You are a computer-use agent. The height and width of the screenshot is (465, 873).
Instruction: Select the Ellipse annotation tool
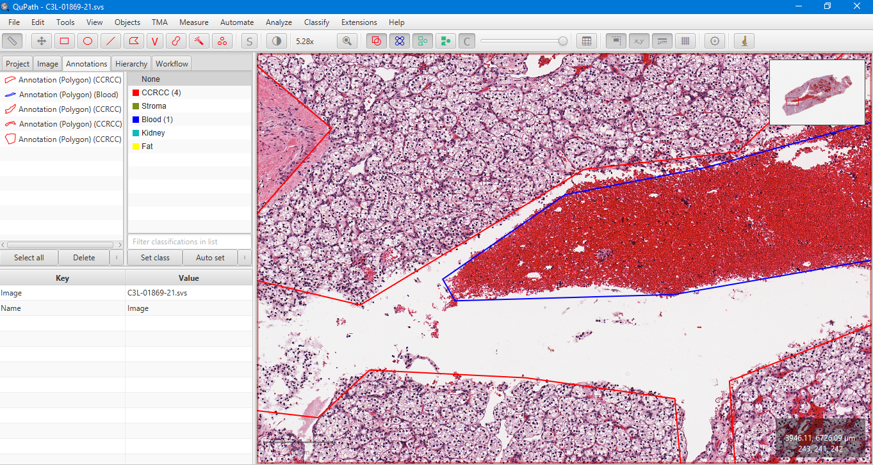(87, 40)
